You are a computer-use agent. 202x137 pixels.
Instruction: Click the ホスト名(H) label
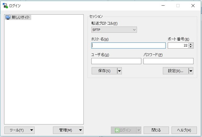[x=100, y=39]
